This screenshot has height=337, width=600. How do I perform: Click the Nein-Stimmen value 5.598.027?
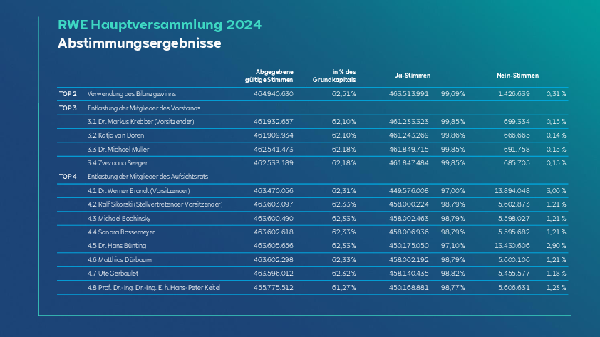514,219
